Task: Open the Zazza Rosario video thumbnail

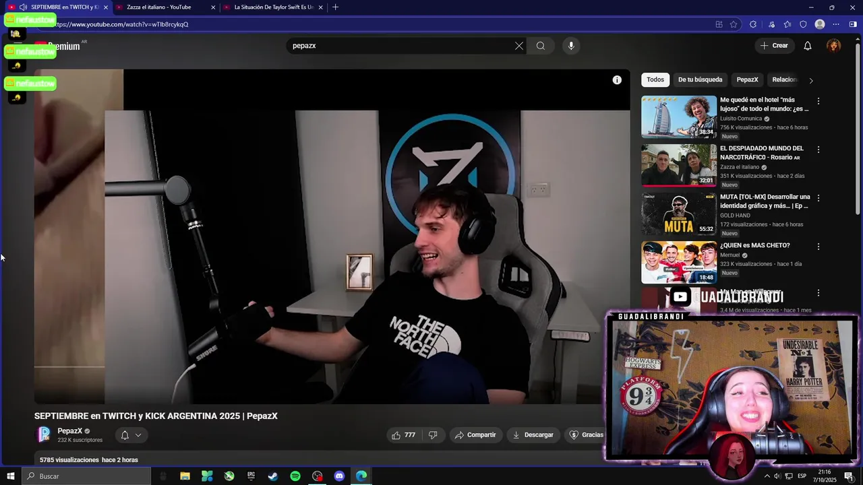Action: pos(679,165)
